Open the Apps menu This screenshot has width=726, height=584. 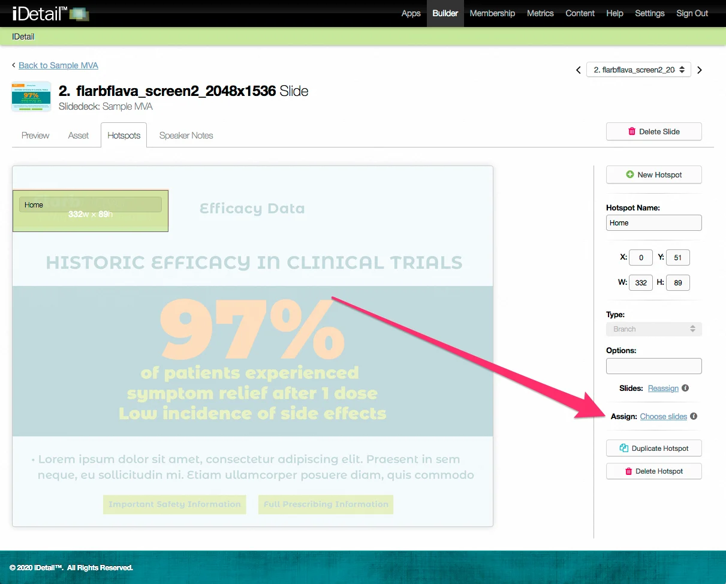click(x=411, y=13)
